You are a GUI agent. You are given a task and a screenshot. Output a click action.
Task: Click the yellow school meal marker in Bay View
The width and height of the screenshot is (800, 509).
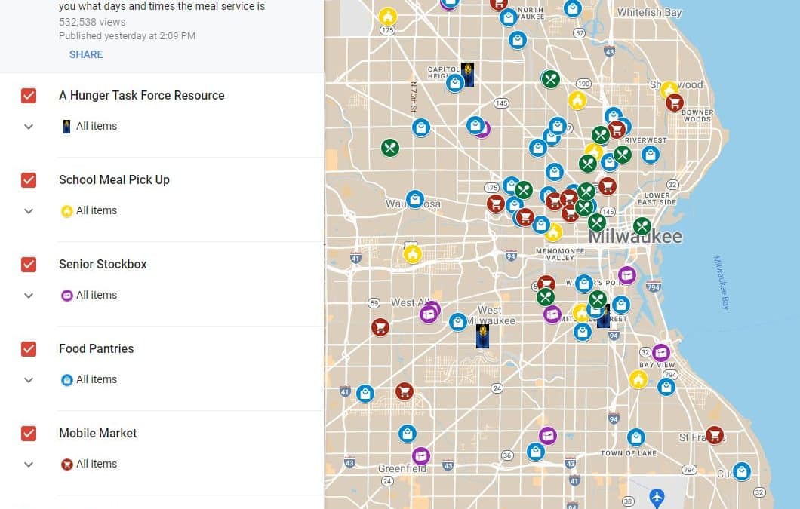tap(638, 379)
